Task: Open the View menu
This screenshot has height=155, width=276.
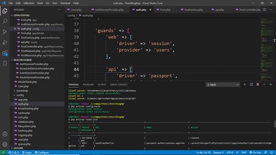Action: pyautogui.click(x=40, y=3)
